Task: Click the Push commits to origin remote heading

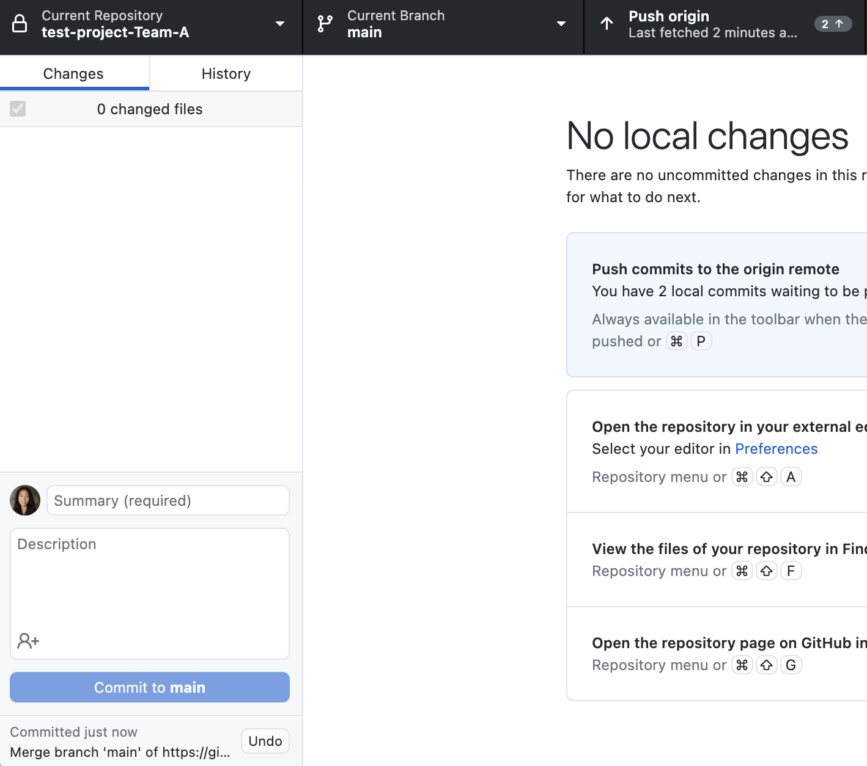Action: [715, 269]
